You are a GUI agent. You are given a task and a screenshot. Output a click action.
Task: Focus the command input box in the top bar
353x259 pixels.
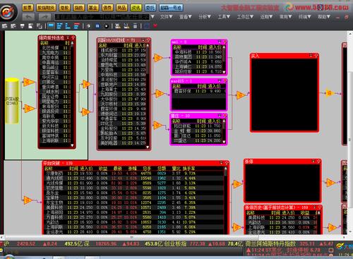(102, 17)
